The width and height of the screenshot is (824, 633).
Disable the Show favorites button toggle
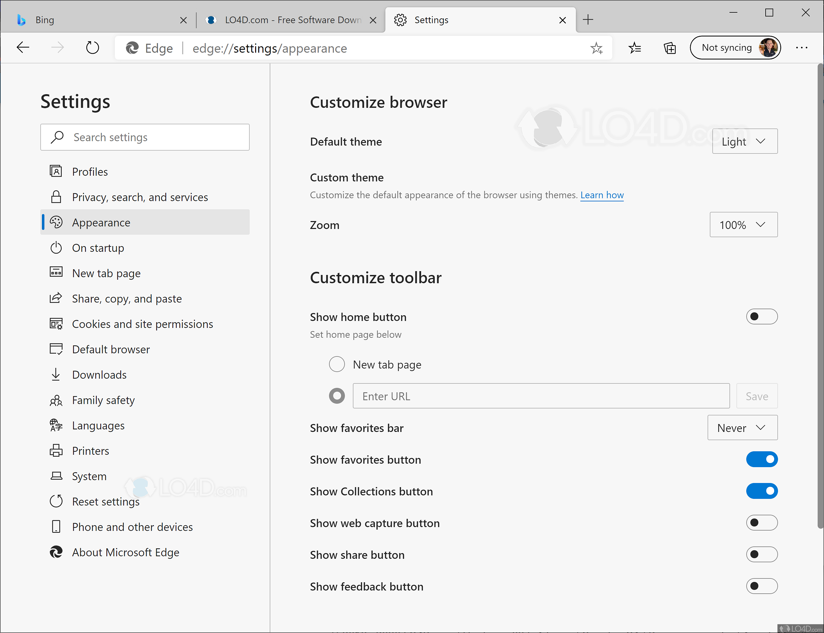[x=761, y=459]
